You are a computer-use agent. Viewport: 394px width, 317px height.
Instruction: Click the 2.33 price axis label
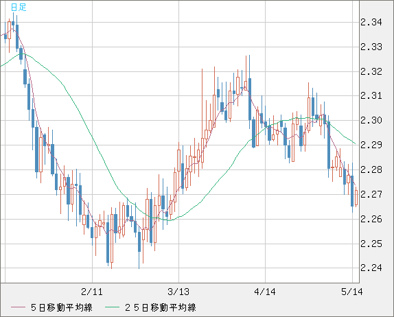point(371,47)
